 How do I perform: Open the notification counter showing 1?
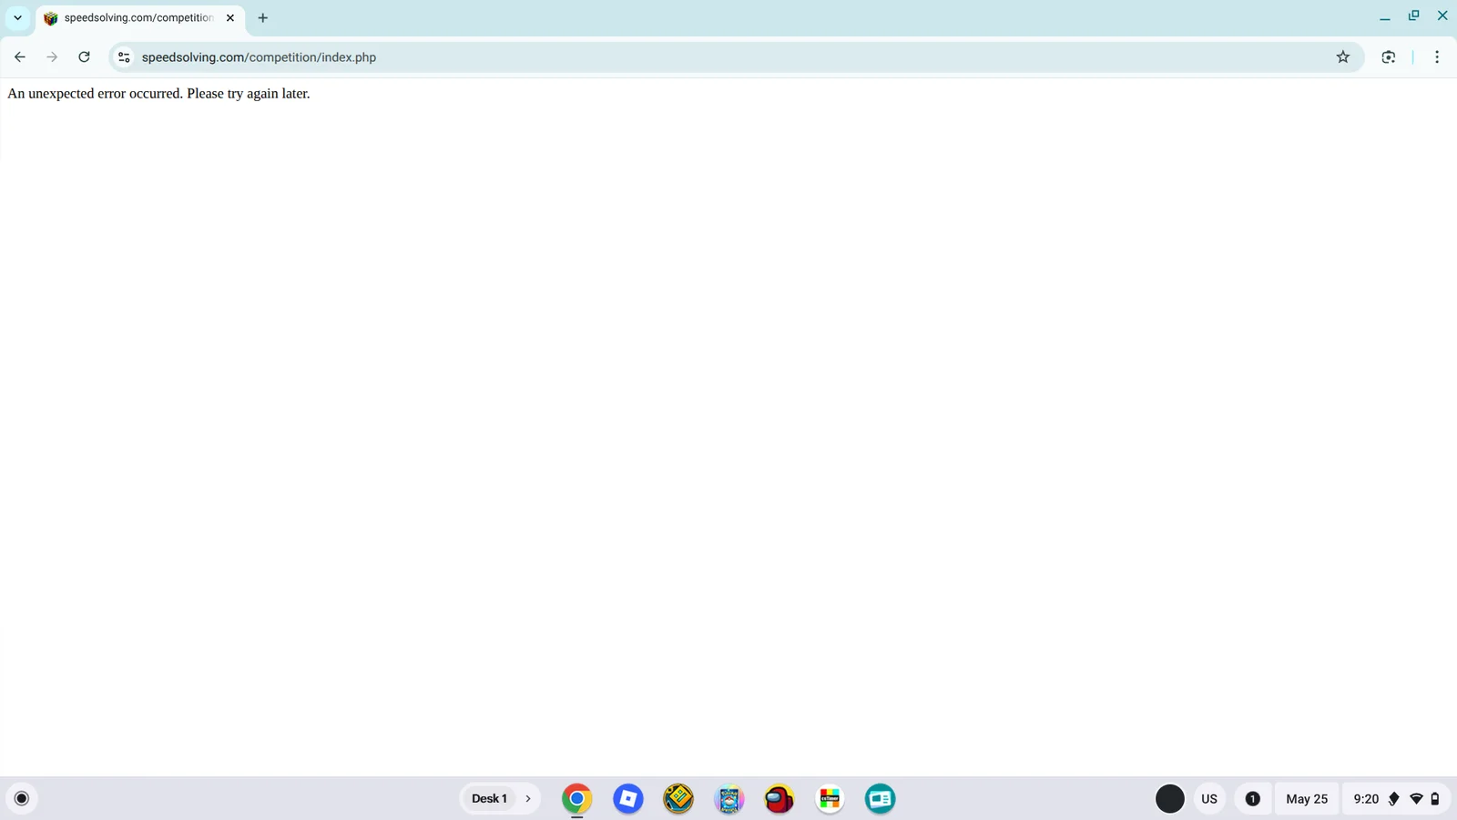[1253, 799]
